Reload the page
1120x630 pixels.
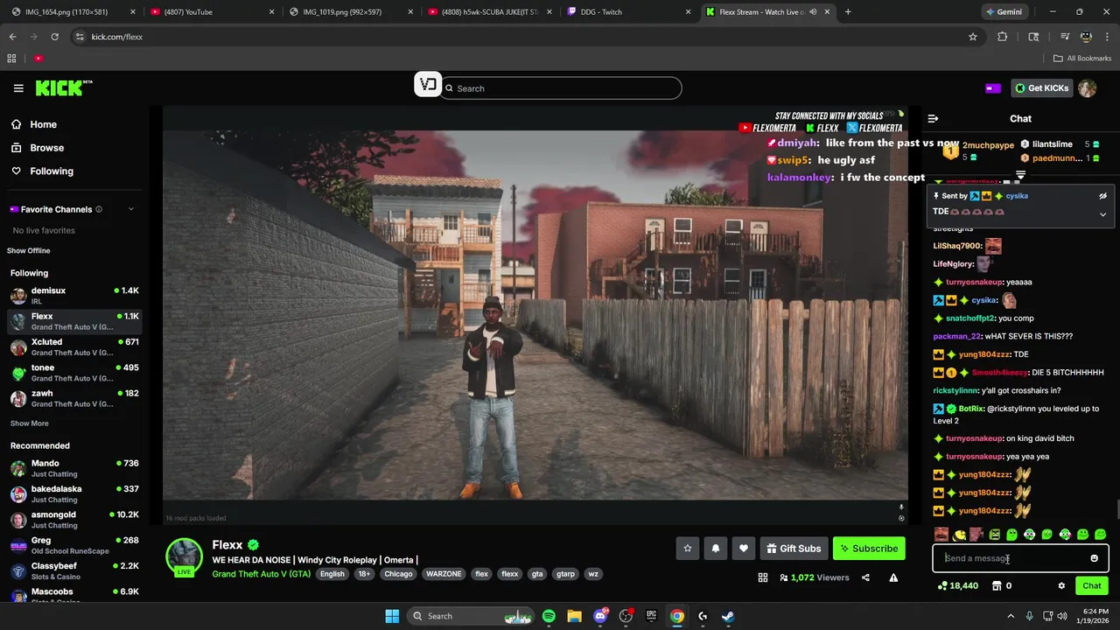click(54, 37)
